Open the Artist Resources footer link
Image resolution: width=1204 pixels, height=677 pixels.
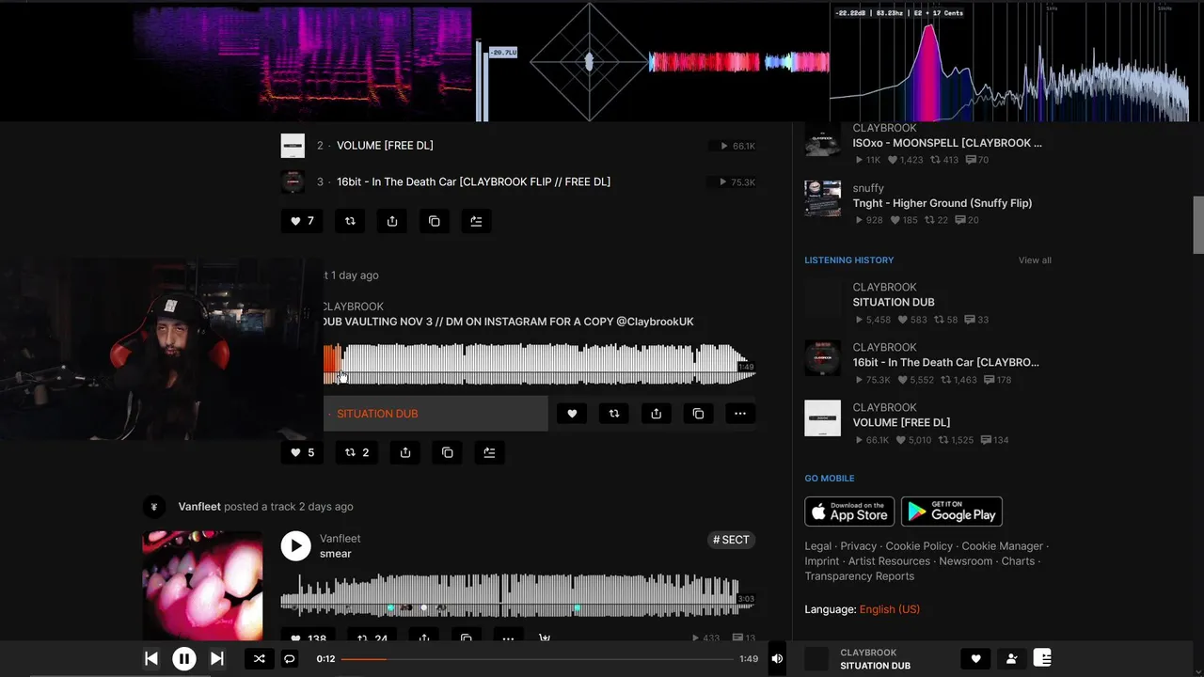pos(889,561)
